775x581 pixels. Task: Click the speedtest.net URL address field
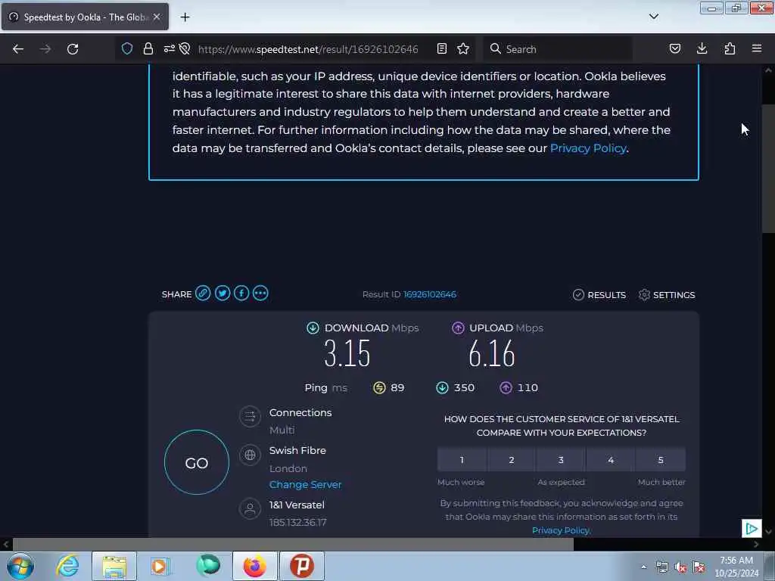308,49
